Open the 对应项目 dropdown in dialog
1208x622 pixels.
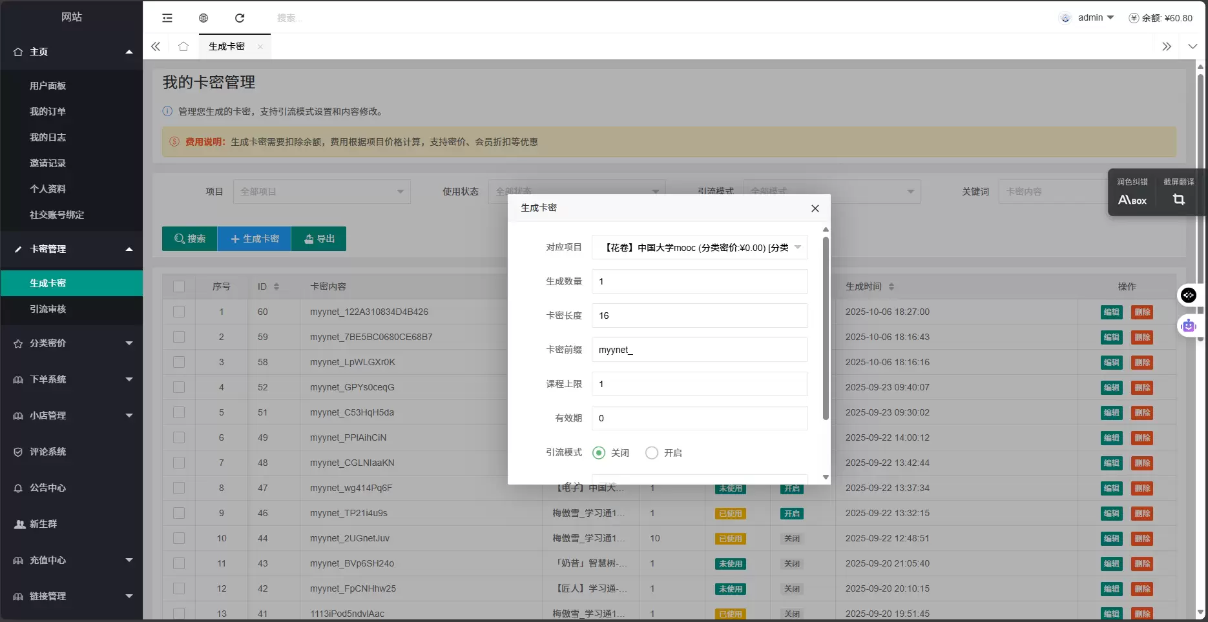[699, 248]
